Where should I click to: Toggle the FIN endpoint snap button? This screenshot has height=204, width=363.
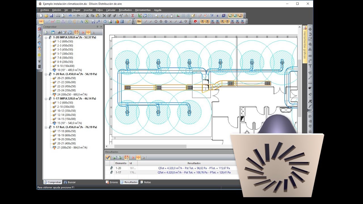coord(202,21)
